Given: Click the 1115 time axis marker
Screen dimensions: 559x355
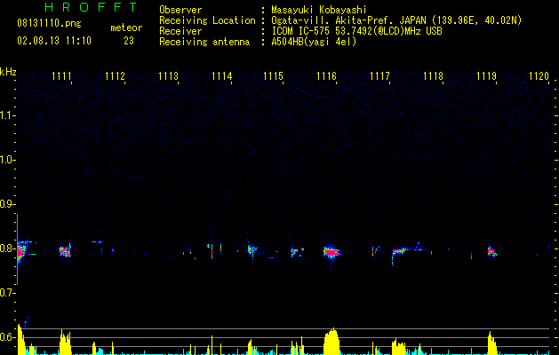Looking at the screenshot, I should [x=273, y=76].
